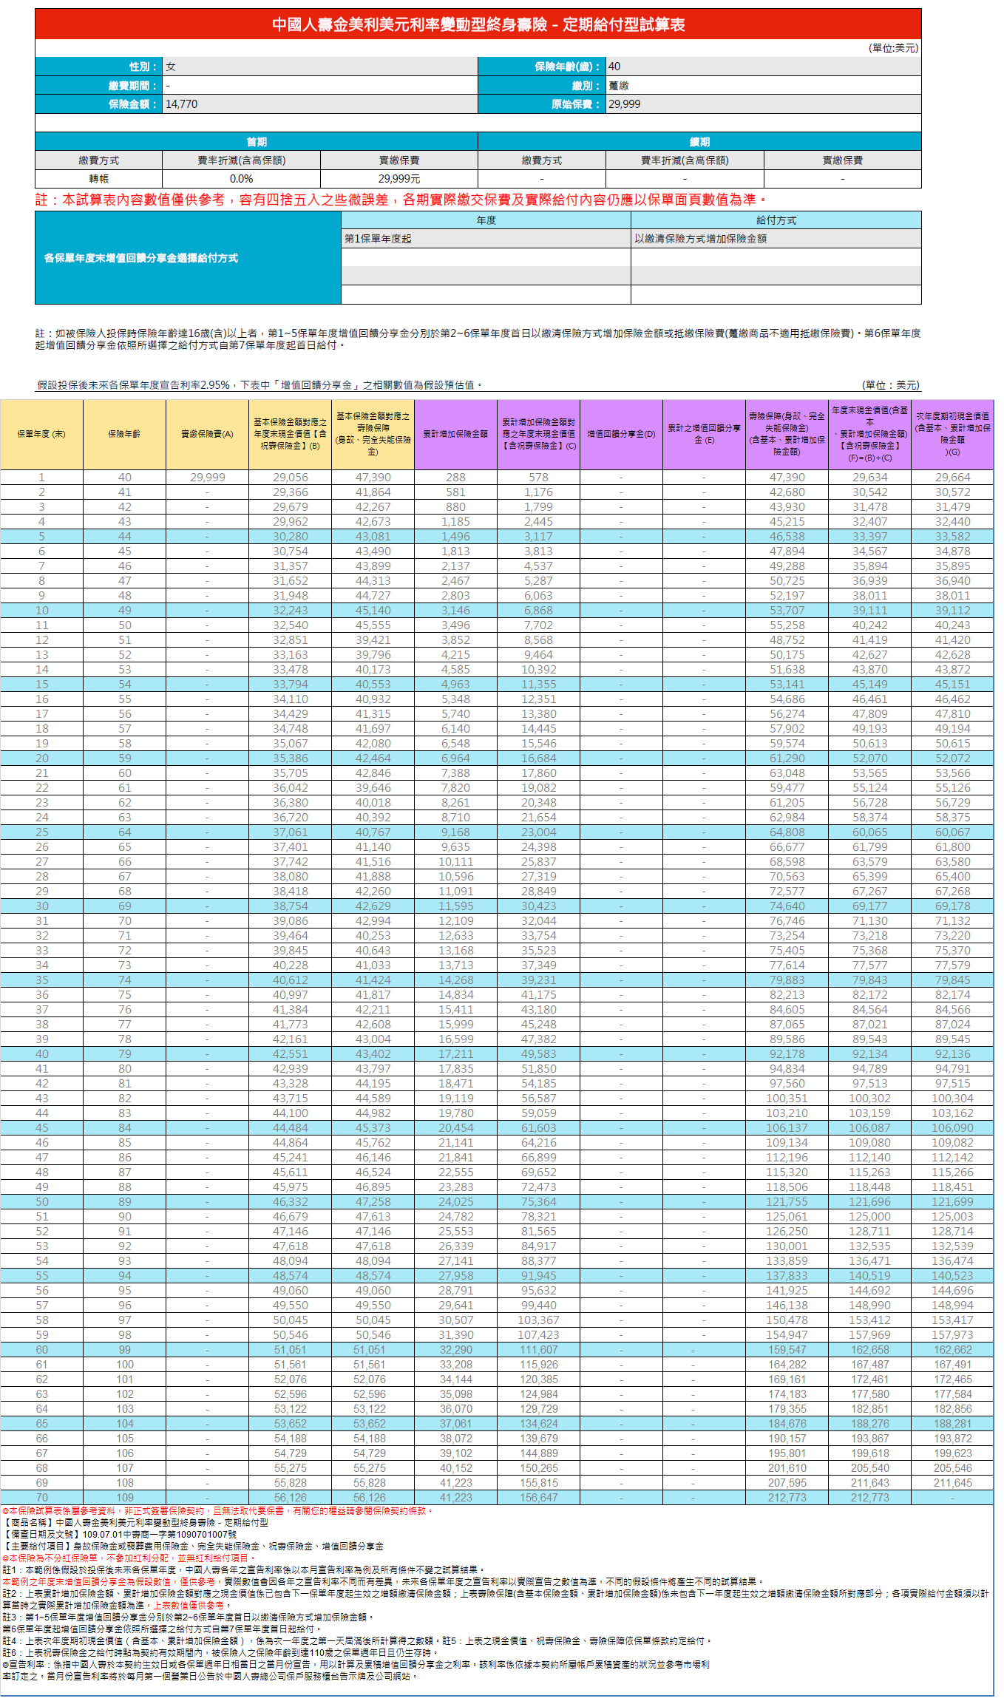
Task: Click the footnote starting 註6：上表祝壽保險金之給付時點
Action: pos(220,1652)
